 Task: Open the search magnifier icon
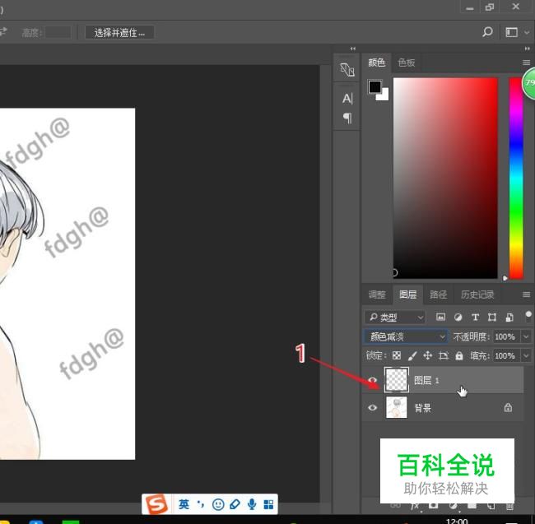487,32
